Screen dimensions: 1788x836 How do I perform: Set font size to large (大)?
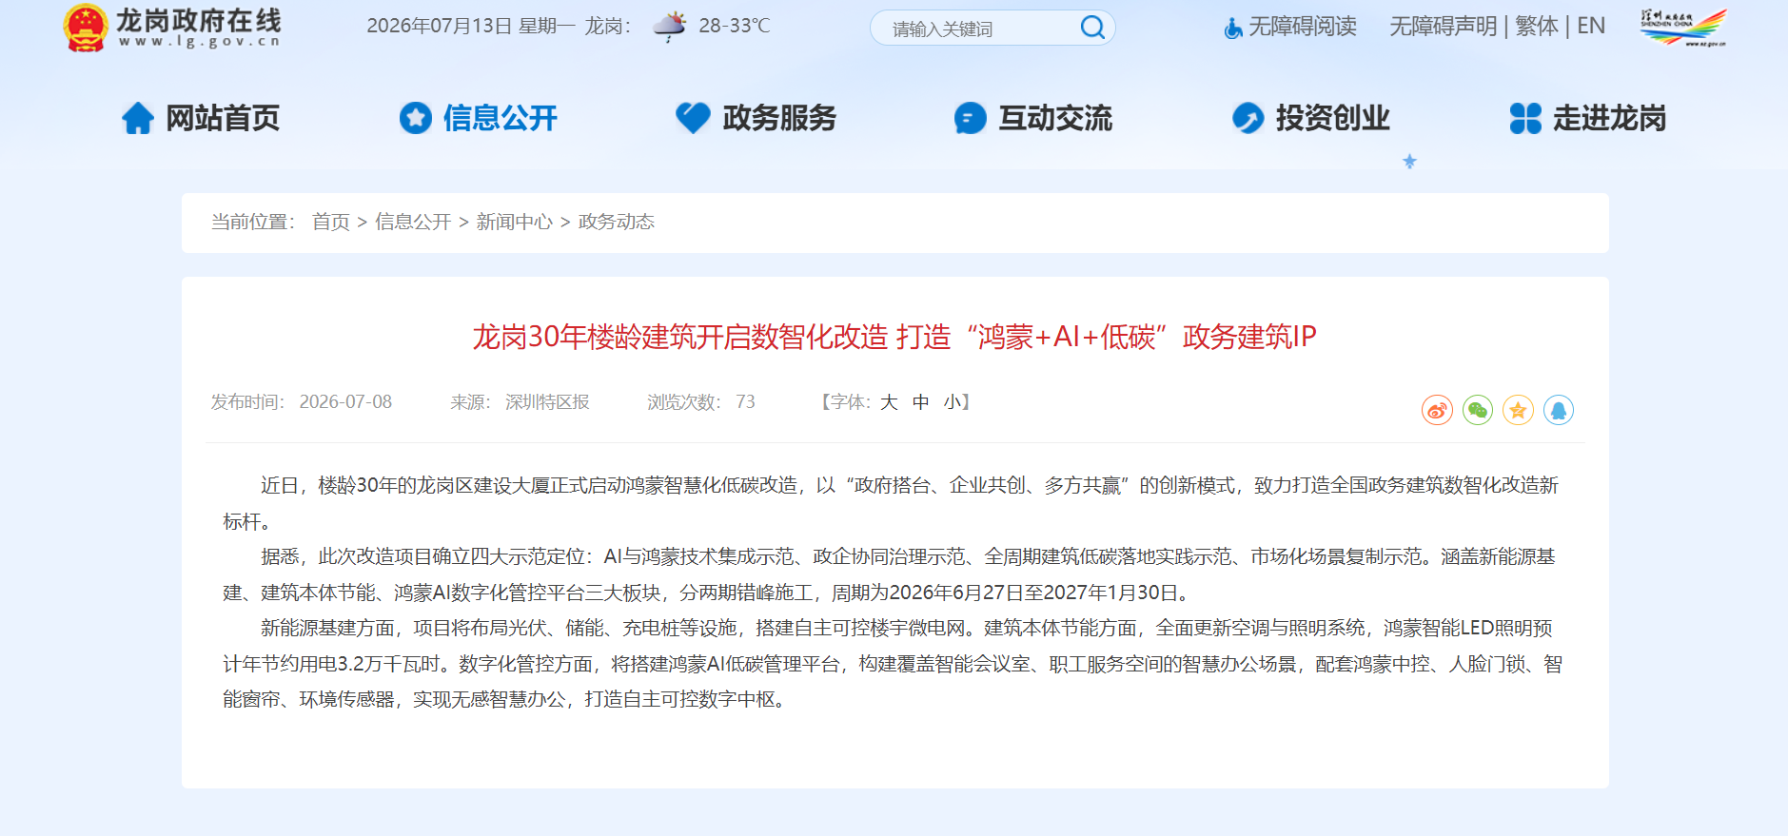tap(889, 402)
